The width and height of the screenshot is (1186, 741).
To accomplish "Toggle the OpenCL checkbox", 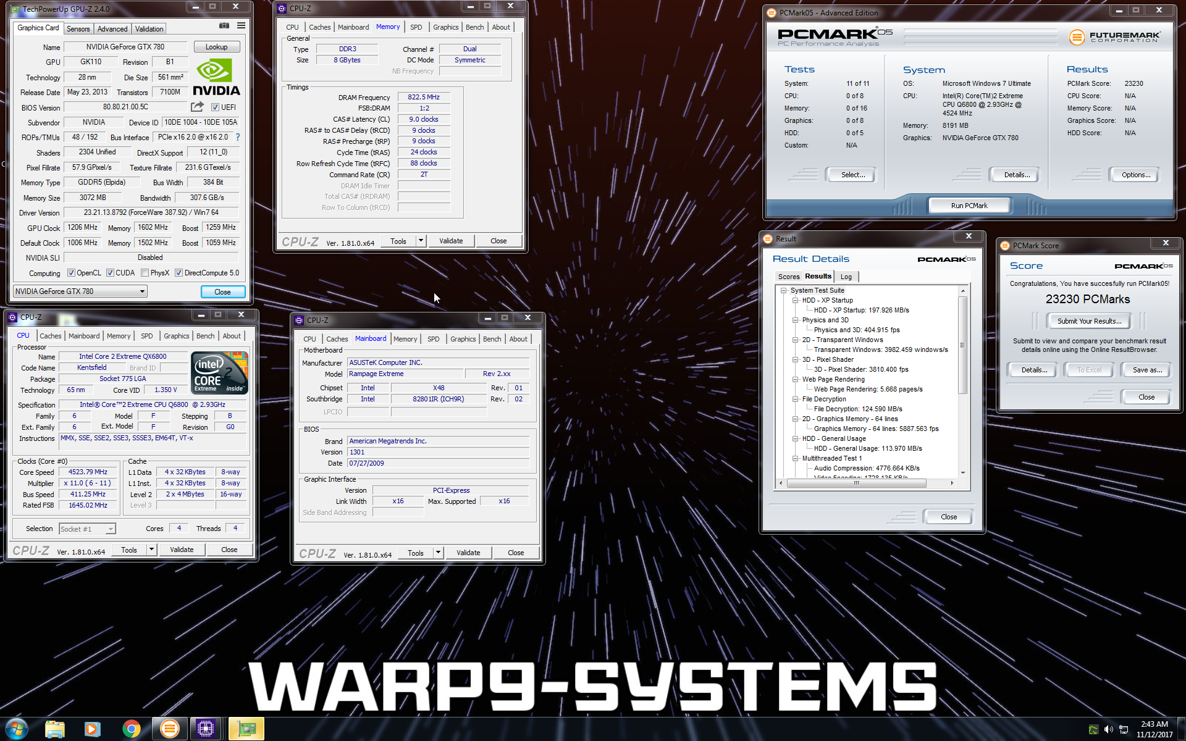I will click(x=71, y=273).
